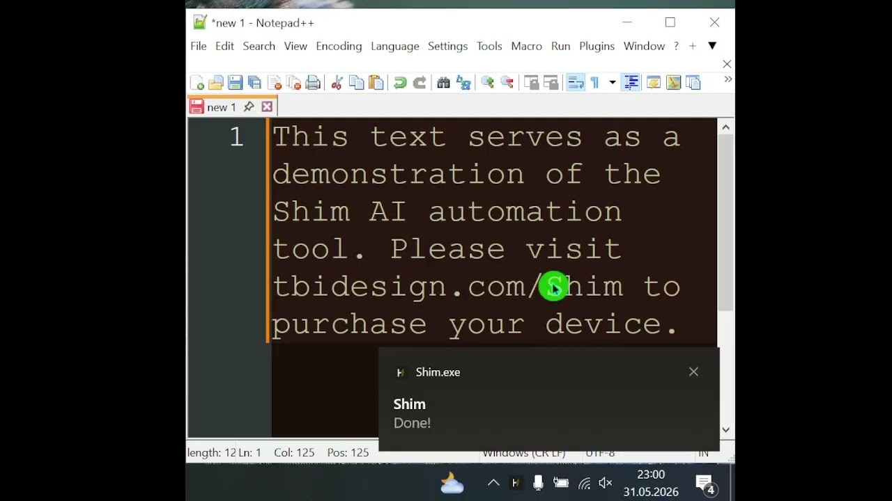Zoom in using the magnifier plus icon
Viewport: 892px width, 501px height.
pyautogui.click(x=488, y=83)
